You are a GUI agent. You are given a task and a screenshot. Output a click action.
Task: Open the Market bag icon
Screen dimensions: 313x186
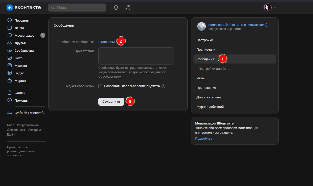(x=10, y=81)
